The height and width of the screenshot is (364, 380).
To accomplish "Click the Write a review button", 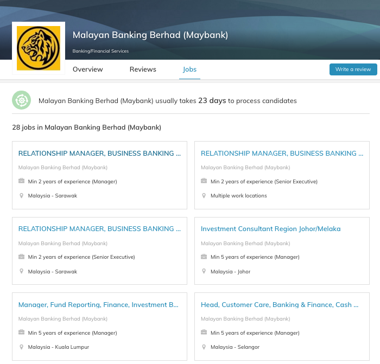I will pos(353,69).
